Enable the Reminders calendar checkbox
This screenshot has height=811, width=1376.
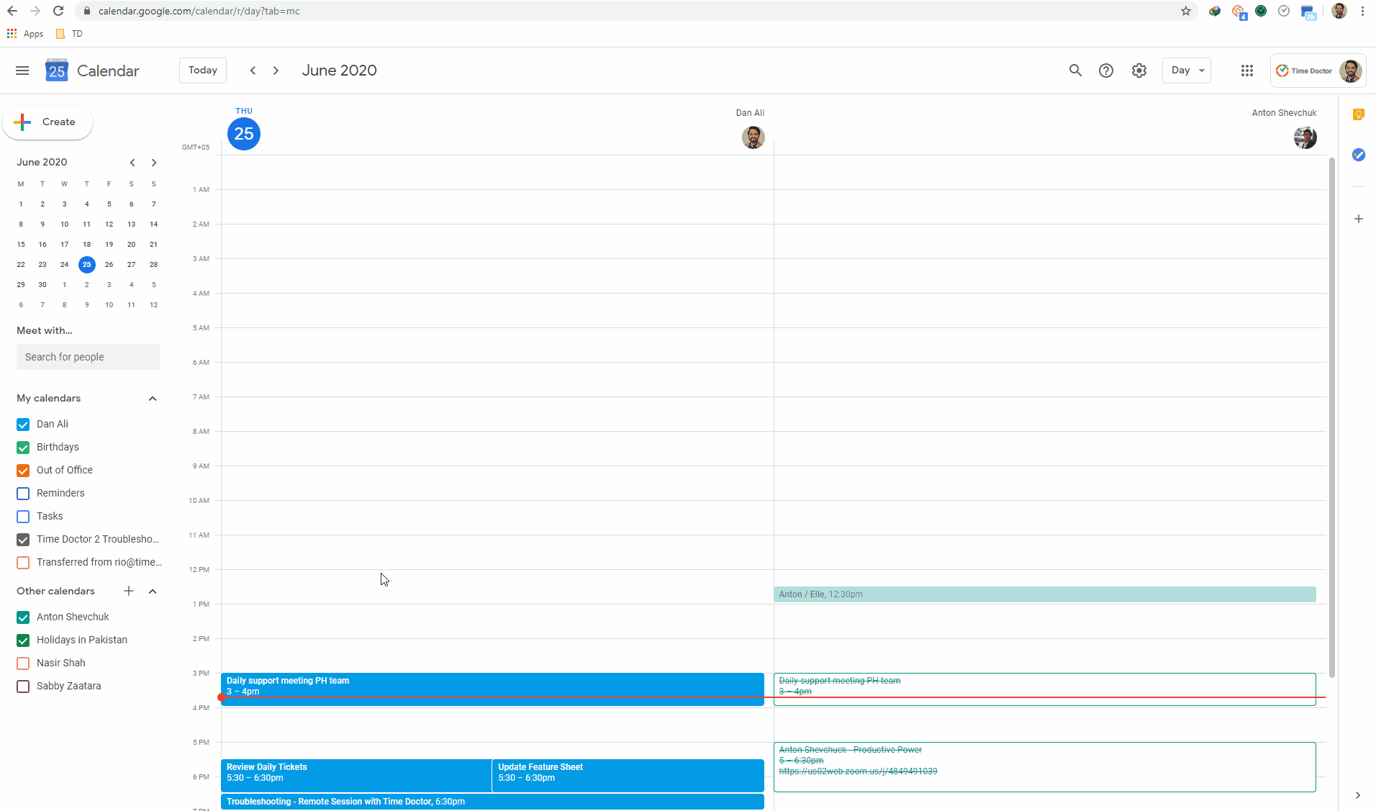coord(22,494)
